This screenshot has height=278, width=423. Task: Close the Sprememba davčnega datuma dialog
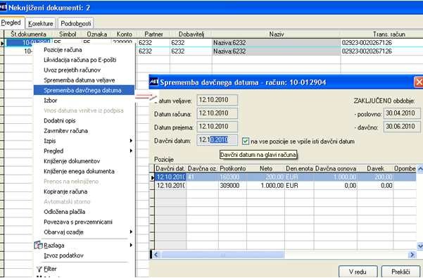tap(419, 82)
